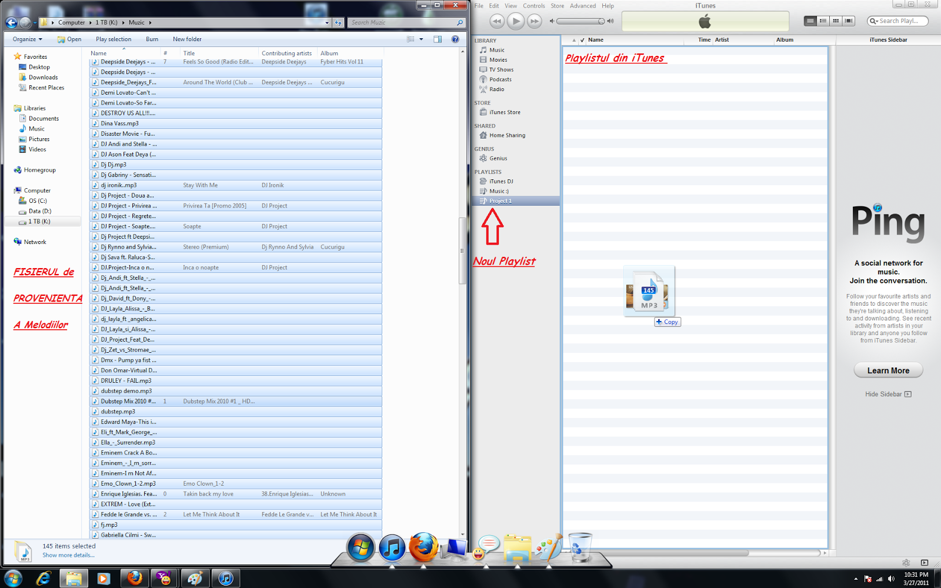Select the iTunes DJ playlist

coord(501,181)
